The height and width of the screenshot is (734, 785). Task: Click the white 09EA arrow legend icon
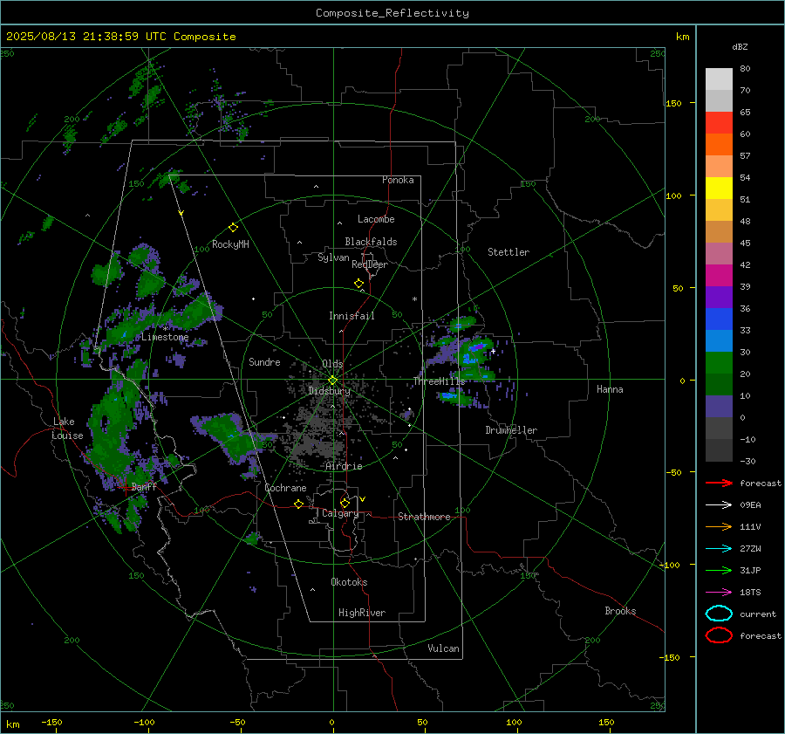(x=719, y=505)
